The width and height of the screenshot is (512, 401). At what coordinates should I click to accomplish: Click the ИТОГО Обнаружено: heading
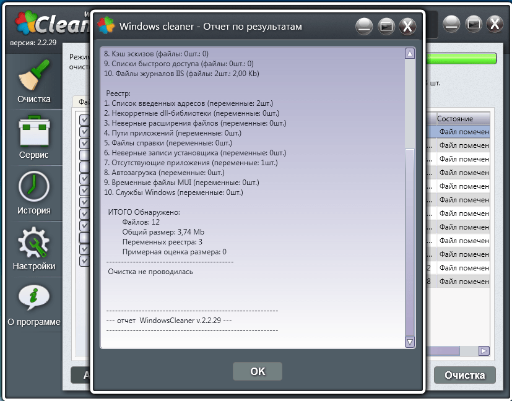tap(144, 212)
